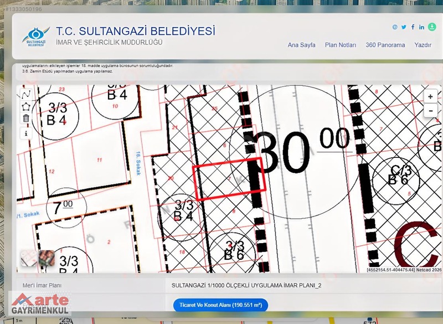Click the 16. Sokak street label

pos(138,163)
